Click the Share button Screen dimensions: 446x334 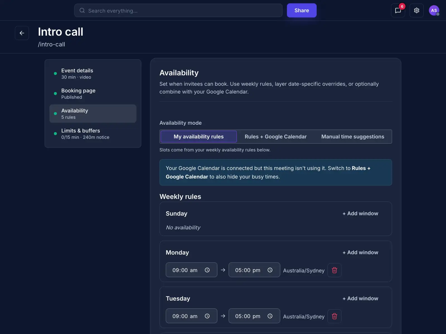(302, 11)
